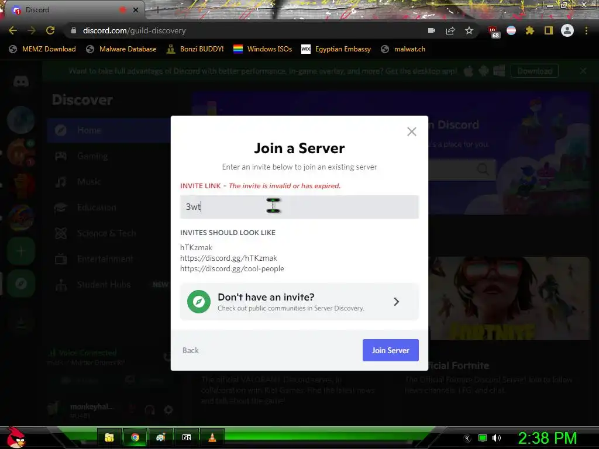Click the green compass Server Discovery icon

coord(199,302)
